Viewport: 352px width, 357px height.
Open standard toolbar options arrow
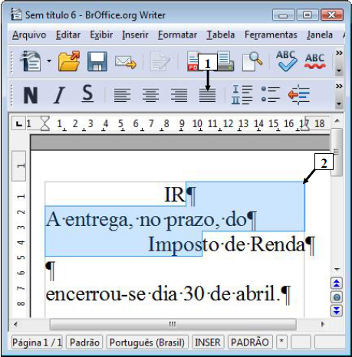click(x=339, y=70)
